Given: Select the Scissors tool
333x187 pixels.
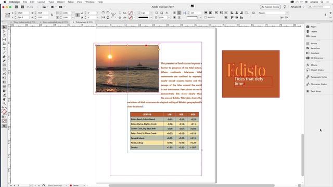Looking at the screenshot, I should coord(4,74).
